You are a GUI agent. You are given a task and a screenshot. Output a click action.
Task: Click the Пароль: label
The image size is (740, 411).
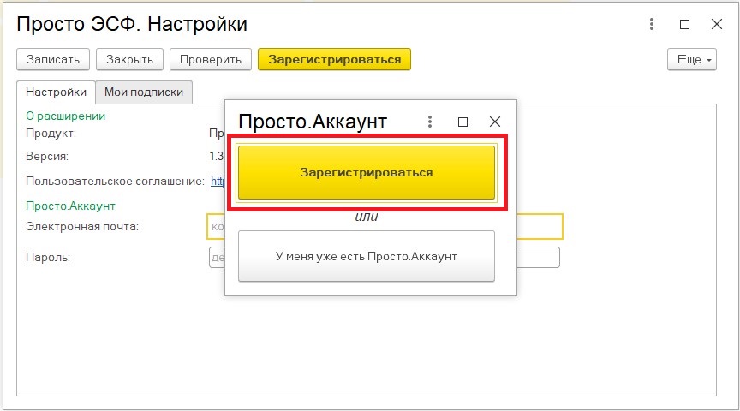click(x=48, y=258)
